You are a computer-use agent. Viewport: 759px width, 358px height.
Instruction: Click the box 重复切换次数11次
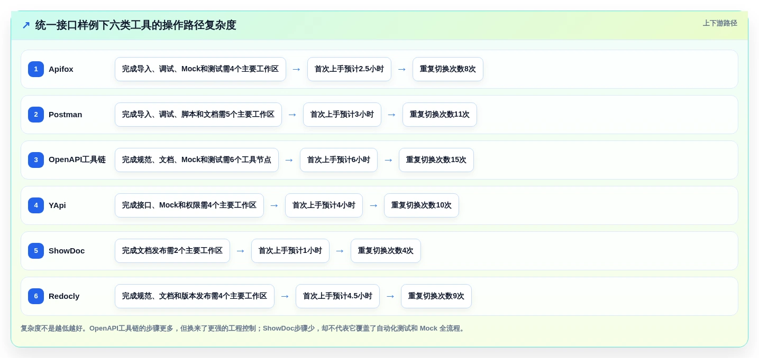pyautogui.click(x=440, y=115)
